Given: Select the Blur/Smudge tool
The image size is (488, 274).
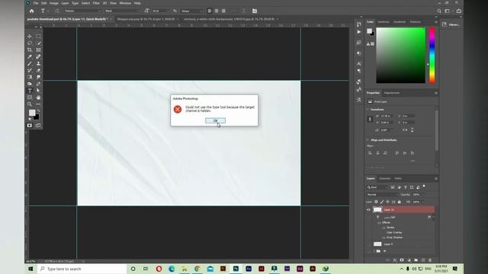Looking at the screenshot, I should 38,77.
